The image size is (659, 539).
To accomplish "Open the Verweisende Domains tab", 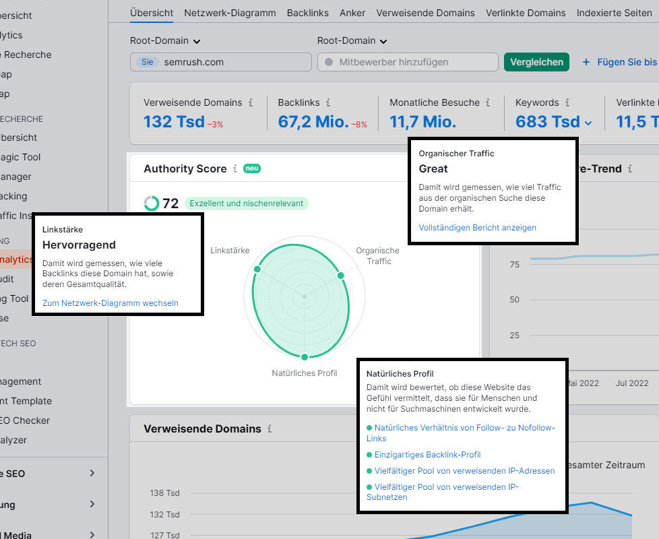I will pyautogui.click(x=425, y=13).
